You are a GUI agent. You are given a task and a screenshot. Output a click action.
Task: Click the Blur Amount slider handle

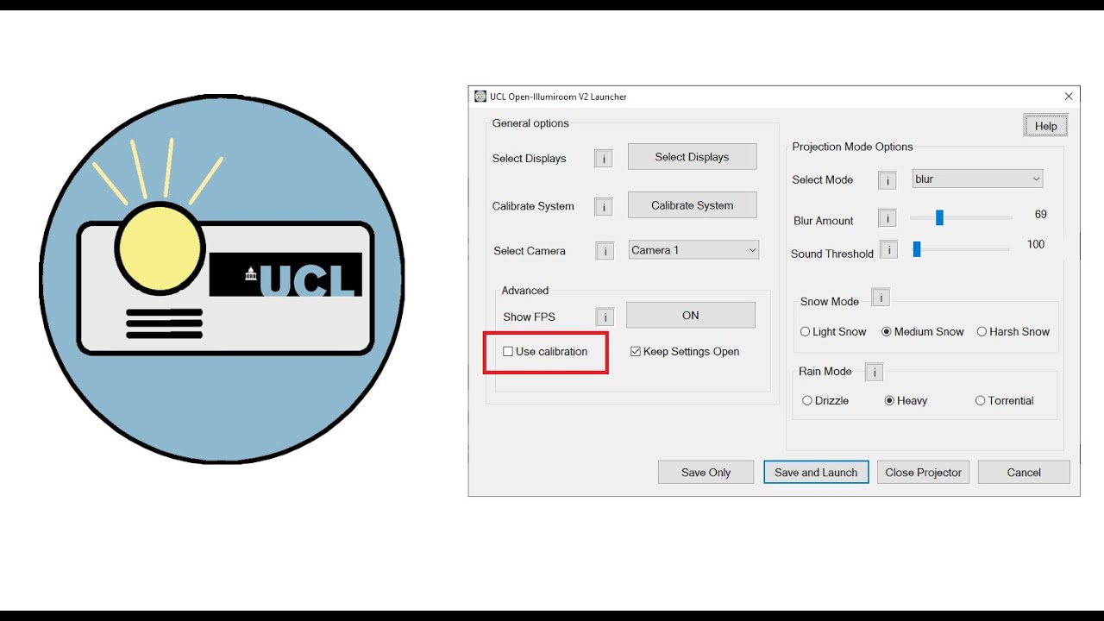coord(939,217)
